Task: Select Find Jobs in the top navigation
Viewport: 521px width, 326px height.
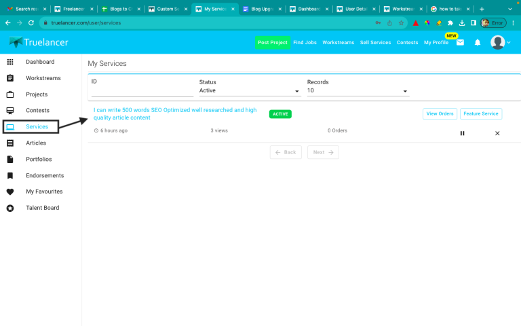Action: coord(305,42)
